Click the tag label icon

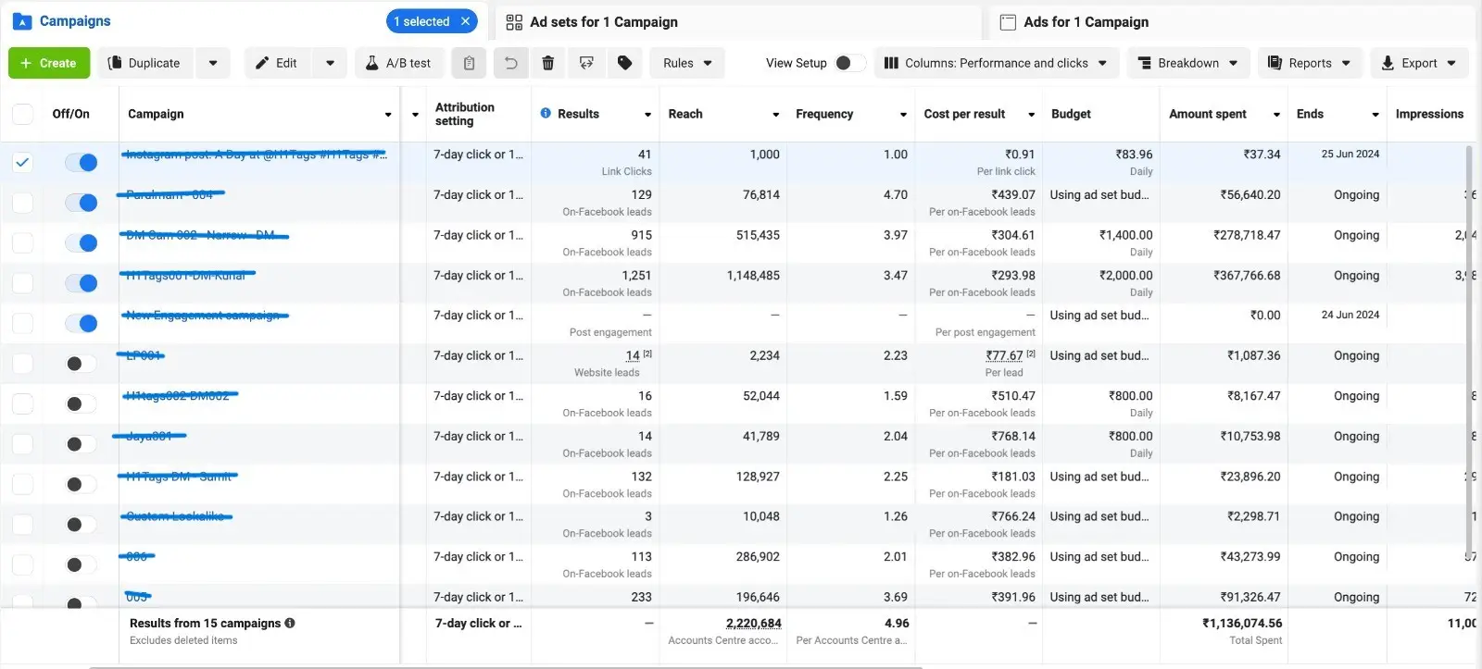[x=625, y=63]
